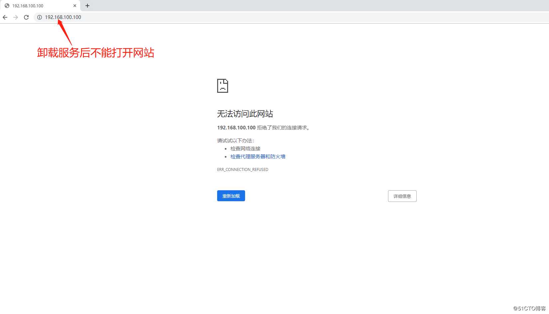The image size is (549, 314).
Task: Open the 检查代理服务器和防火墙 link
Action: click(258, 157)
